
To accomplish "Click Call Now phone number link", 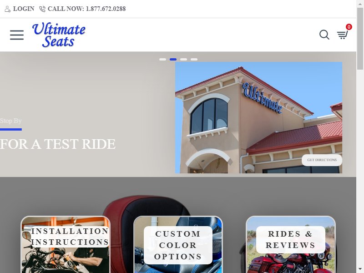I will (86, 9).
